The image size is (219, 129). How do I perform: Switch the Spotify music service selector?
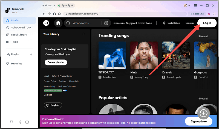coord(67,5)
